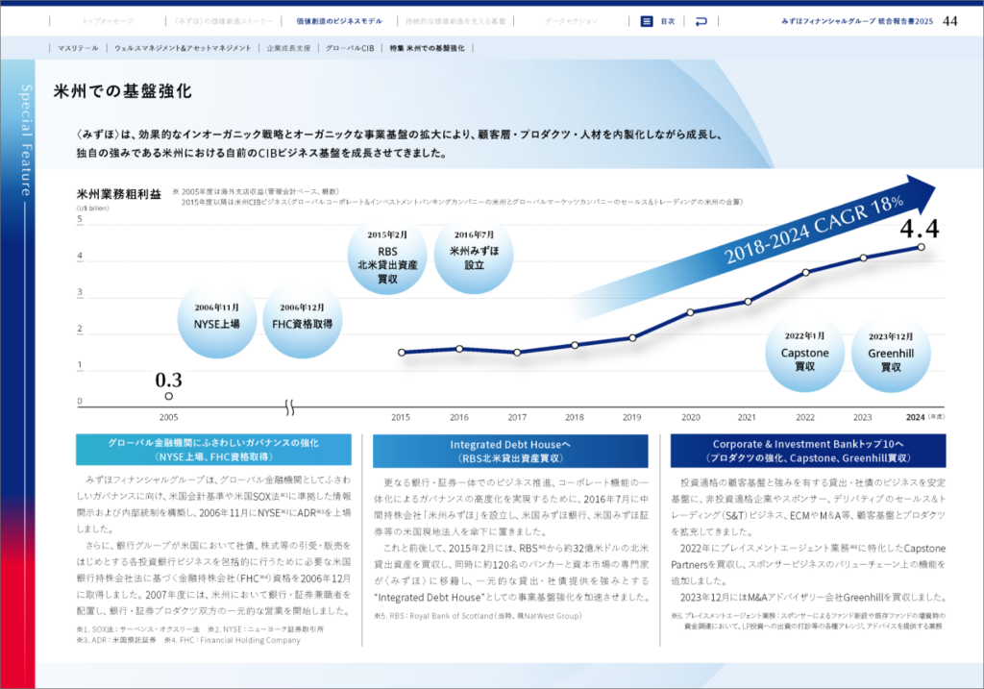Viewport: 984px width, 689px height.
Task: Click the 2006年11月 NYSE上場 bubble
Action: click(216, 316)
